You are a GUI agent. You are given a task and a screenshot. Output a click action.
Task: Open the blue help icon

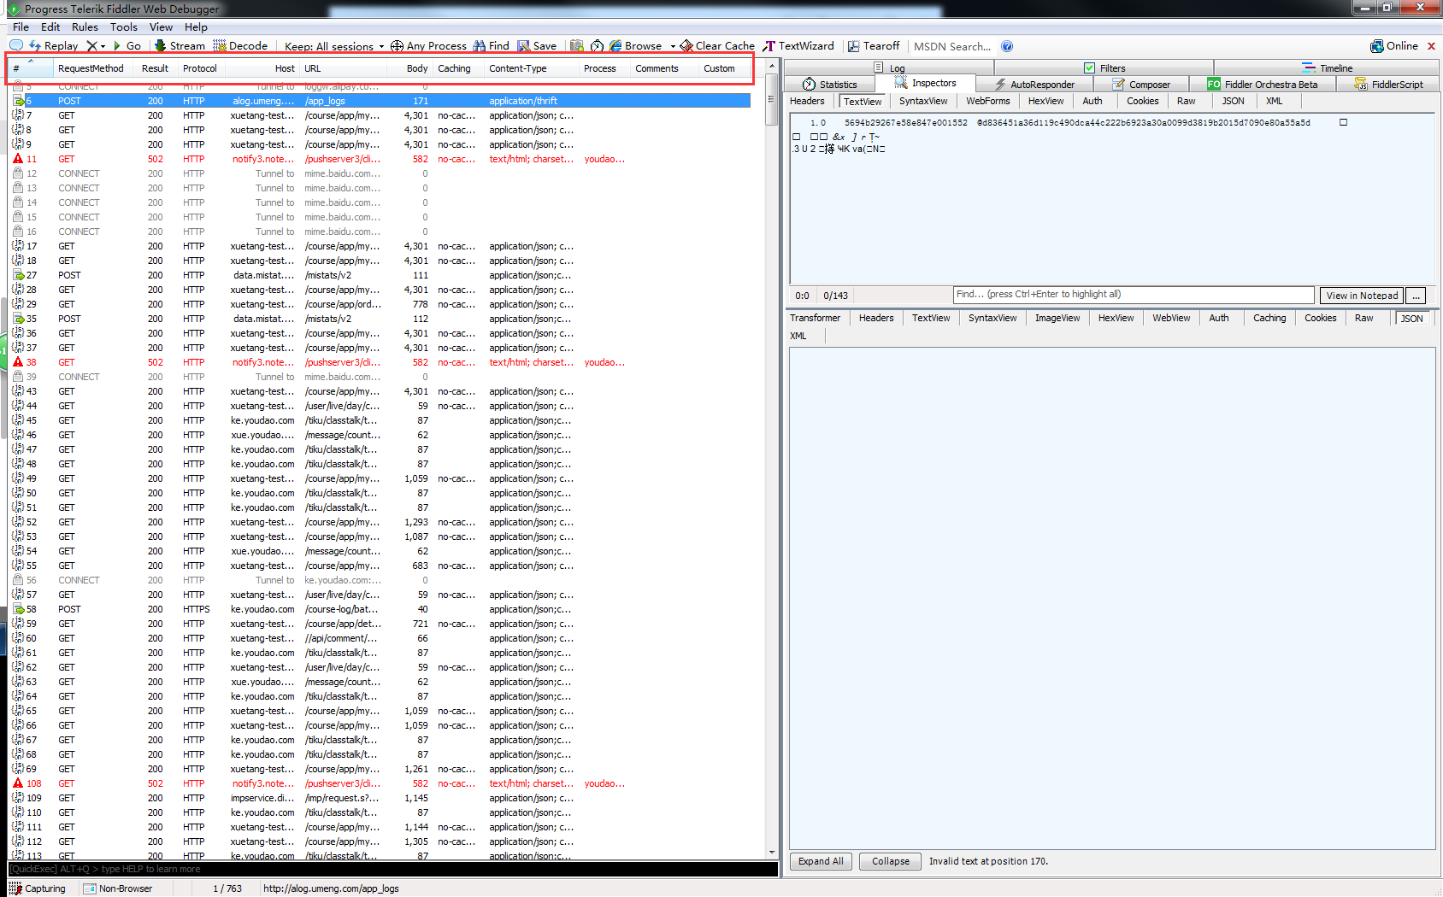pyautogui.click(x=1007, y=46)
